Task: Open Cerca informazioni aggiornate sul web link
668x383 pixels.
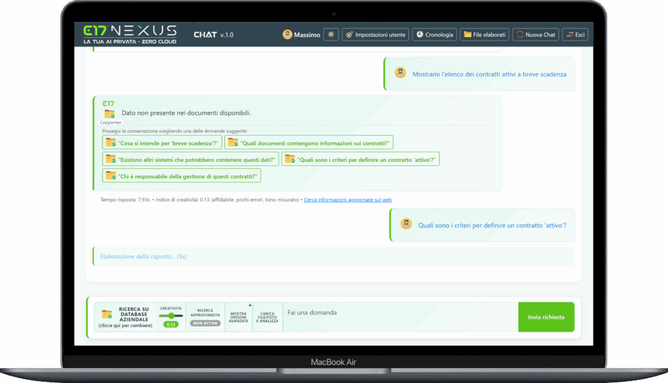Action: (x=347, y=199)
